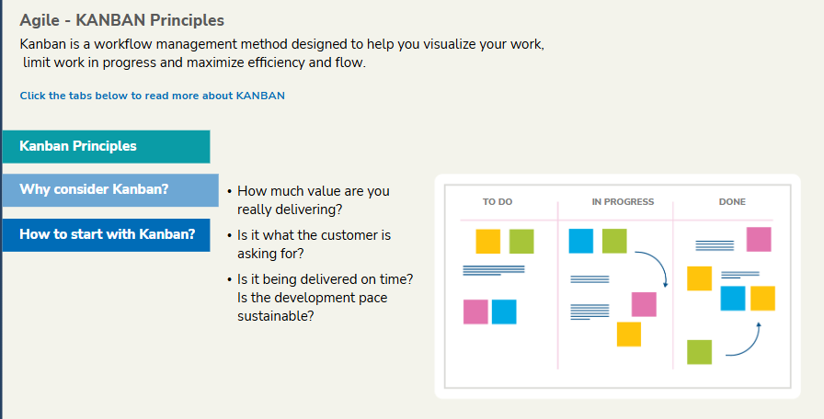Screen dimensions: 824x419
Task: Switch to How to start with Kanban? tab
Action: coord(106,234)
